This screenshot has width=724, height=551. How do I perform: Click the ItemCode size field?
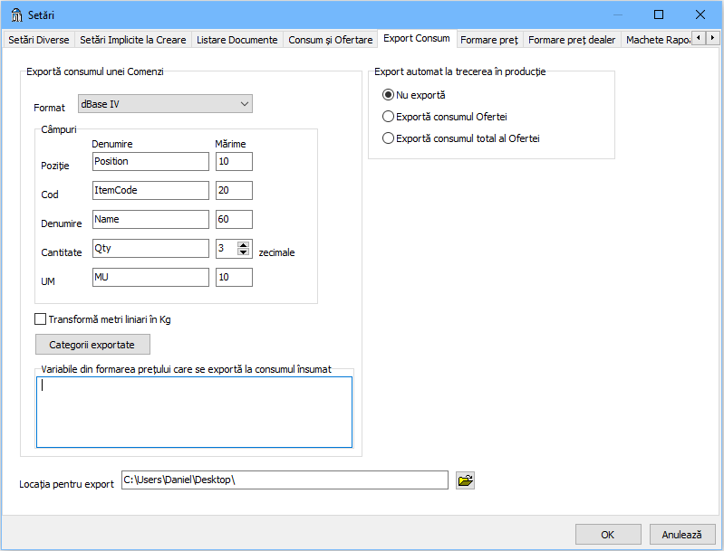click(x=234, y=190)
